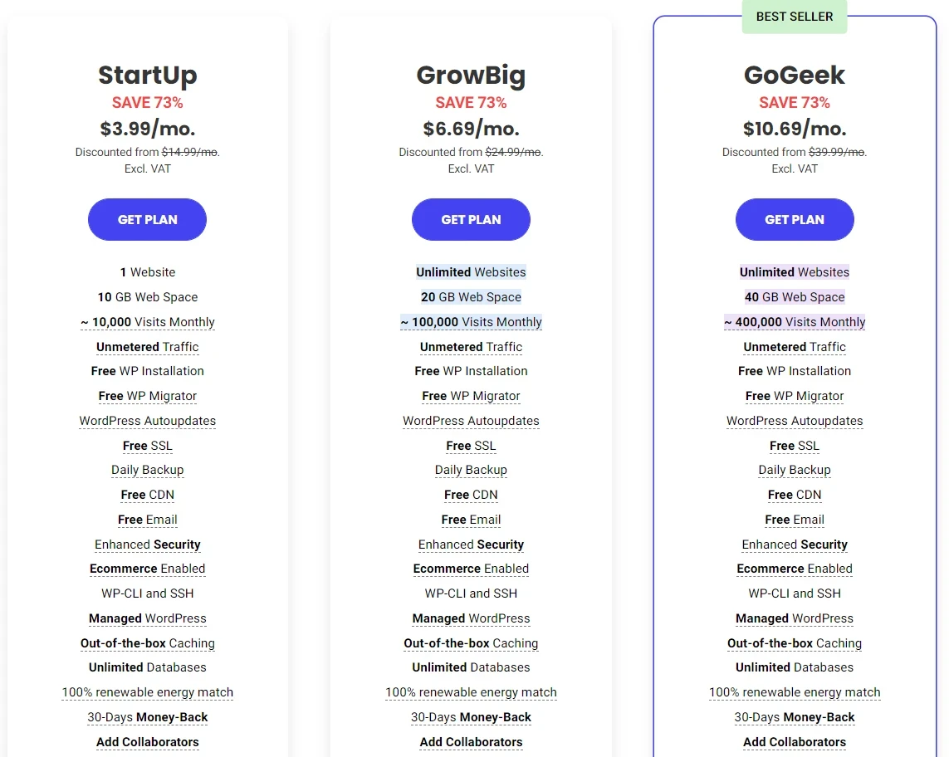
Task: Show "WordPress Autoupdates" details for GrowBig
Action: tap(471, 421)
